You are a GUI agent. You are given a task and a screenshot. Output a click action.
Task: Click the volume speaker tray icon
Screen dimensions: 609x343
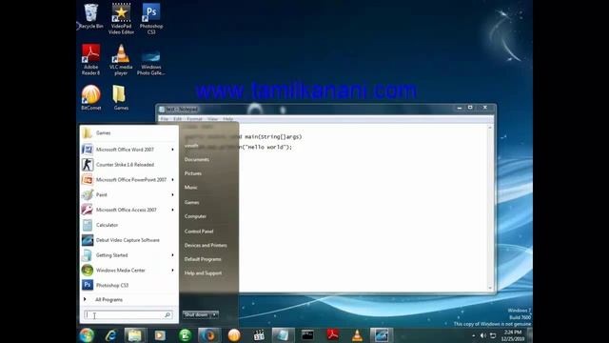[x=482, y=335]
